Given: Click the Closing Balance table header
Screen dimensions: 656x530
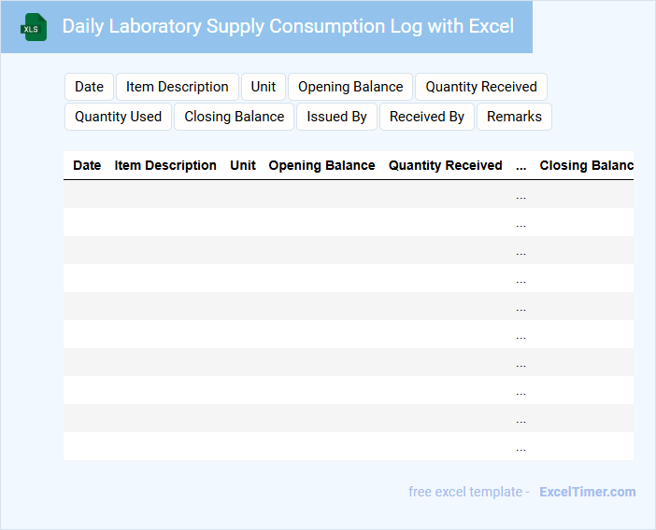Looking at the screenshot, I should tap(586, 165).
